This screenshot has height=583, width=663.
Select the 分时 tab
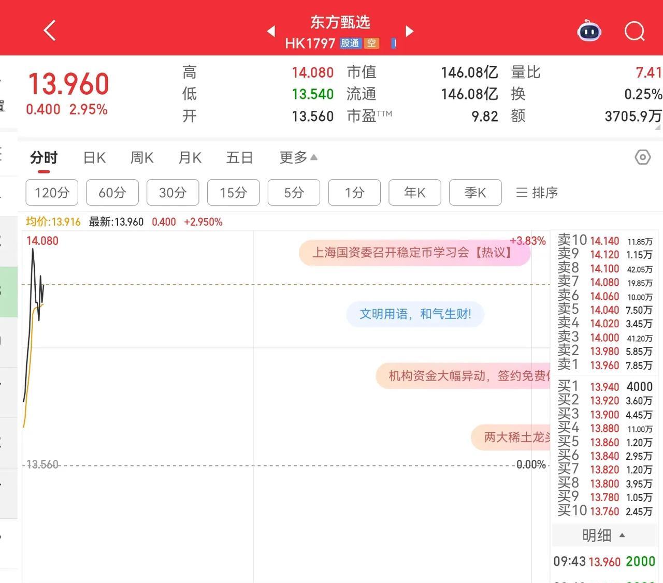pos(44,157)
